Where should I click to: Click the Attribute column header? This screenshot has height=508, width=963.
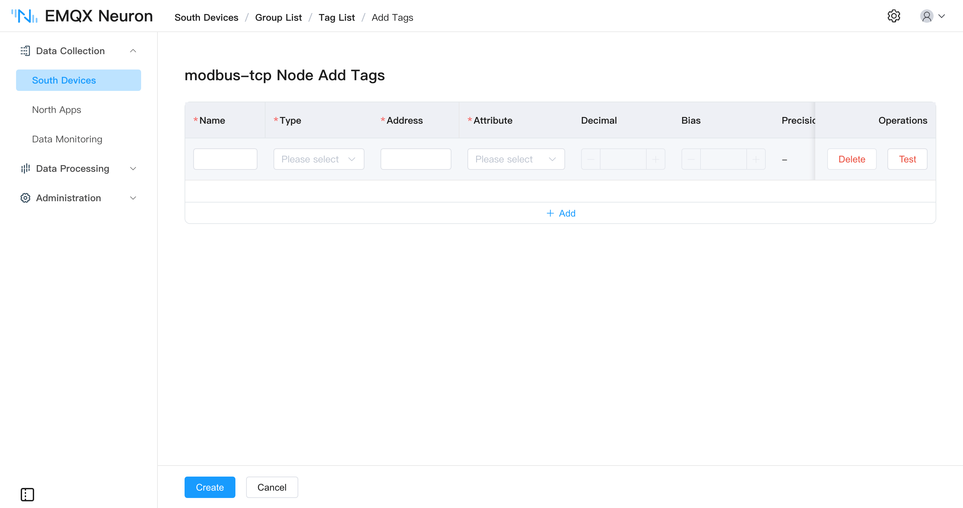(493, 120)
